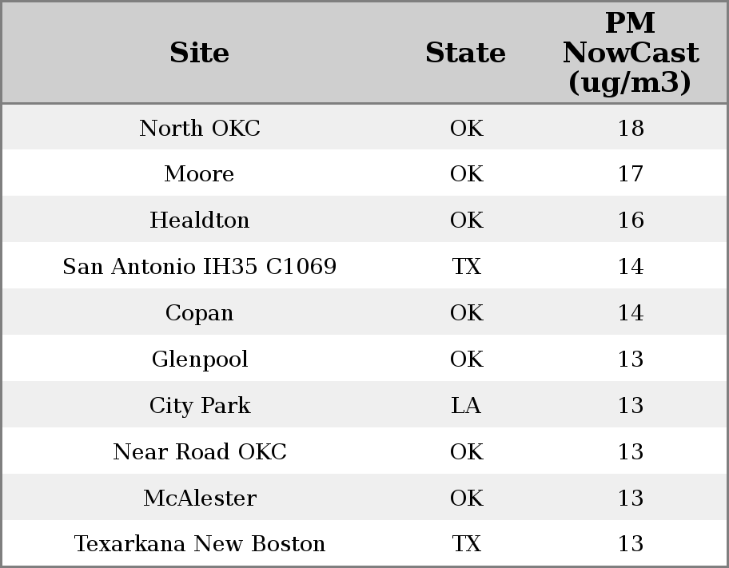Screen dimensions: 729x568
Task: Click TX state in Texarkana row
Action: coord(466,544)
